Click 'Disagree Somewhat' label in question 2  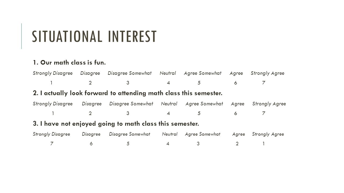point(131,104)
